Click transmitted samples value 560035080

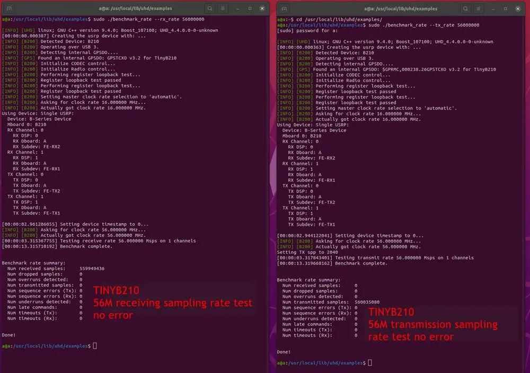click(367, 302)
